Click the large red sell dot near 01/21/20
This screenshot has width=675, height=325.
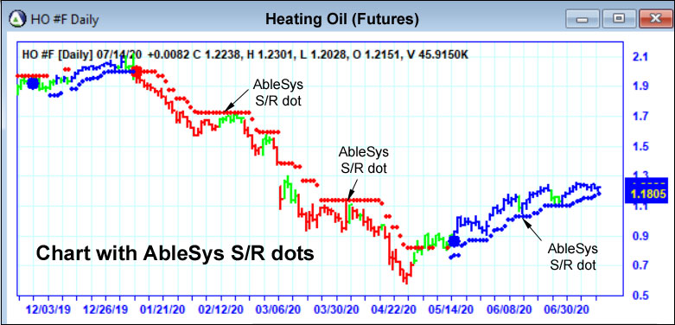(137, 72)
